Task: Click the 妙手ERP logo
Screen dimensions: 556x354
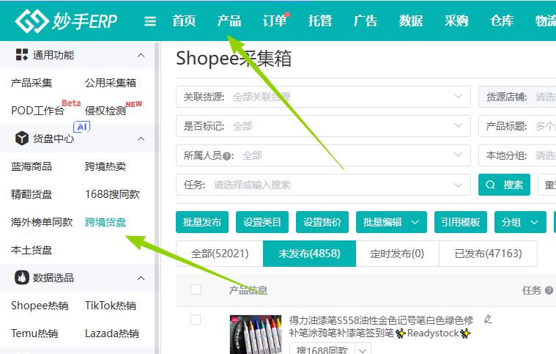Action: tap(66, 21)
